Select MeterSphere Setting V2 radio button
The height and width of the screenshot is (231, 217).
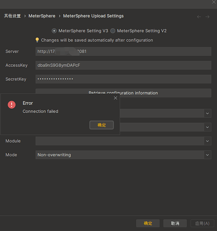[x=113, y=31]
